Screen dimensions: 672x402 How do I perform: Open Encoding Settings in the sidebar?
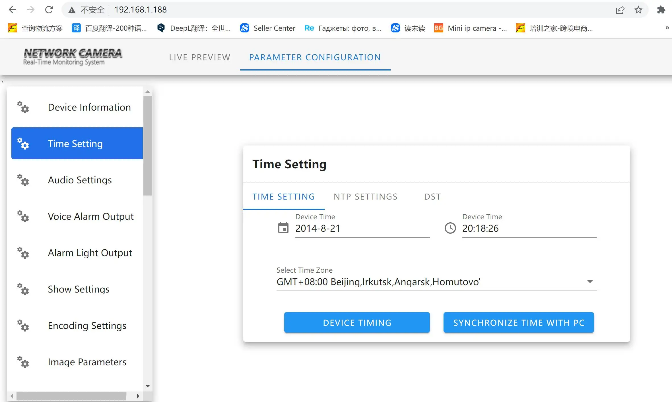(x=87, y=326)
